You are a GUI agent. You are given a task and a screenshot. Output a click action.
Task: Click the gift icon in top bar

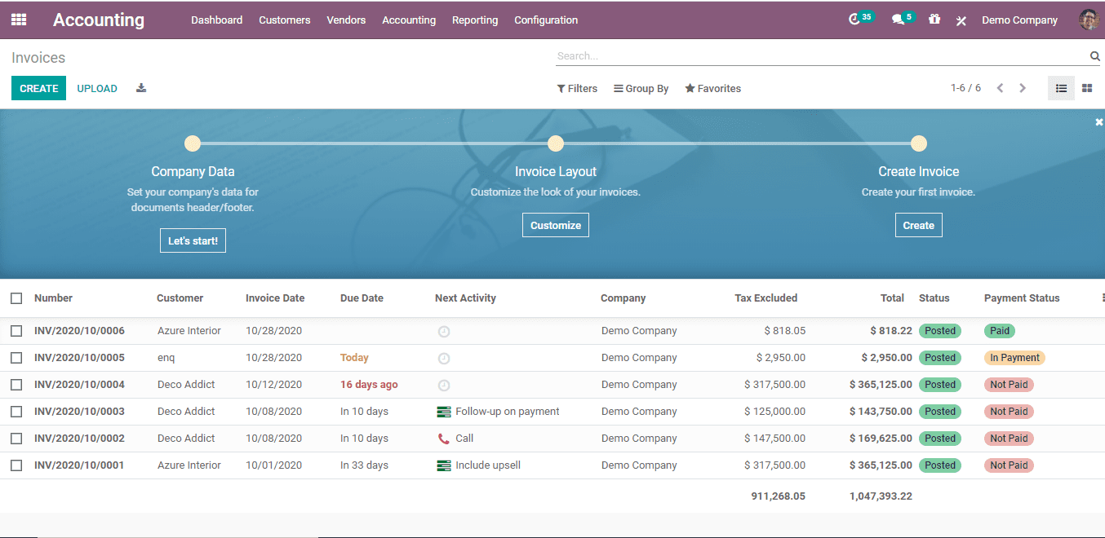point(934,20)
